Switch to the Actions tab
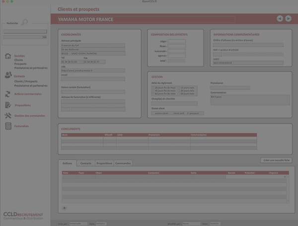Screen dimensions: 298x226 tap(67, 163)
